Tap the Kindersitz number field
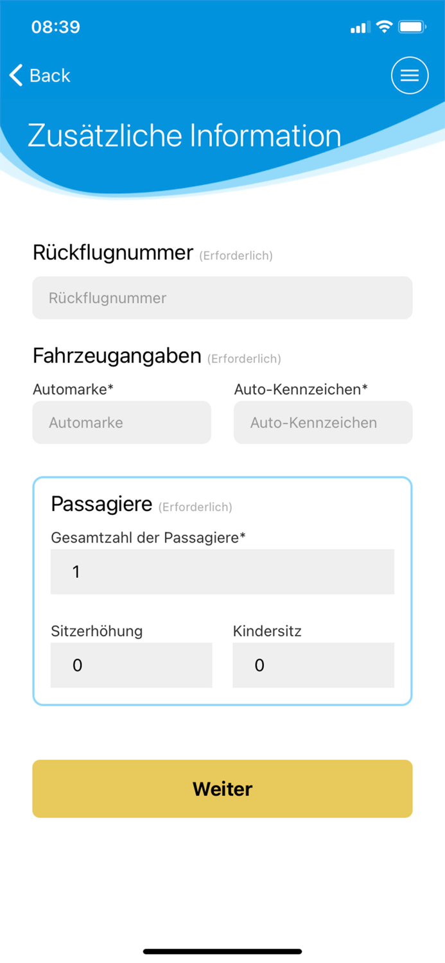The image size is (445, 963). pyautogui.click(x=313, y=665)
